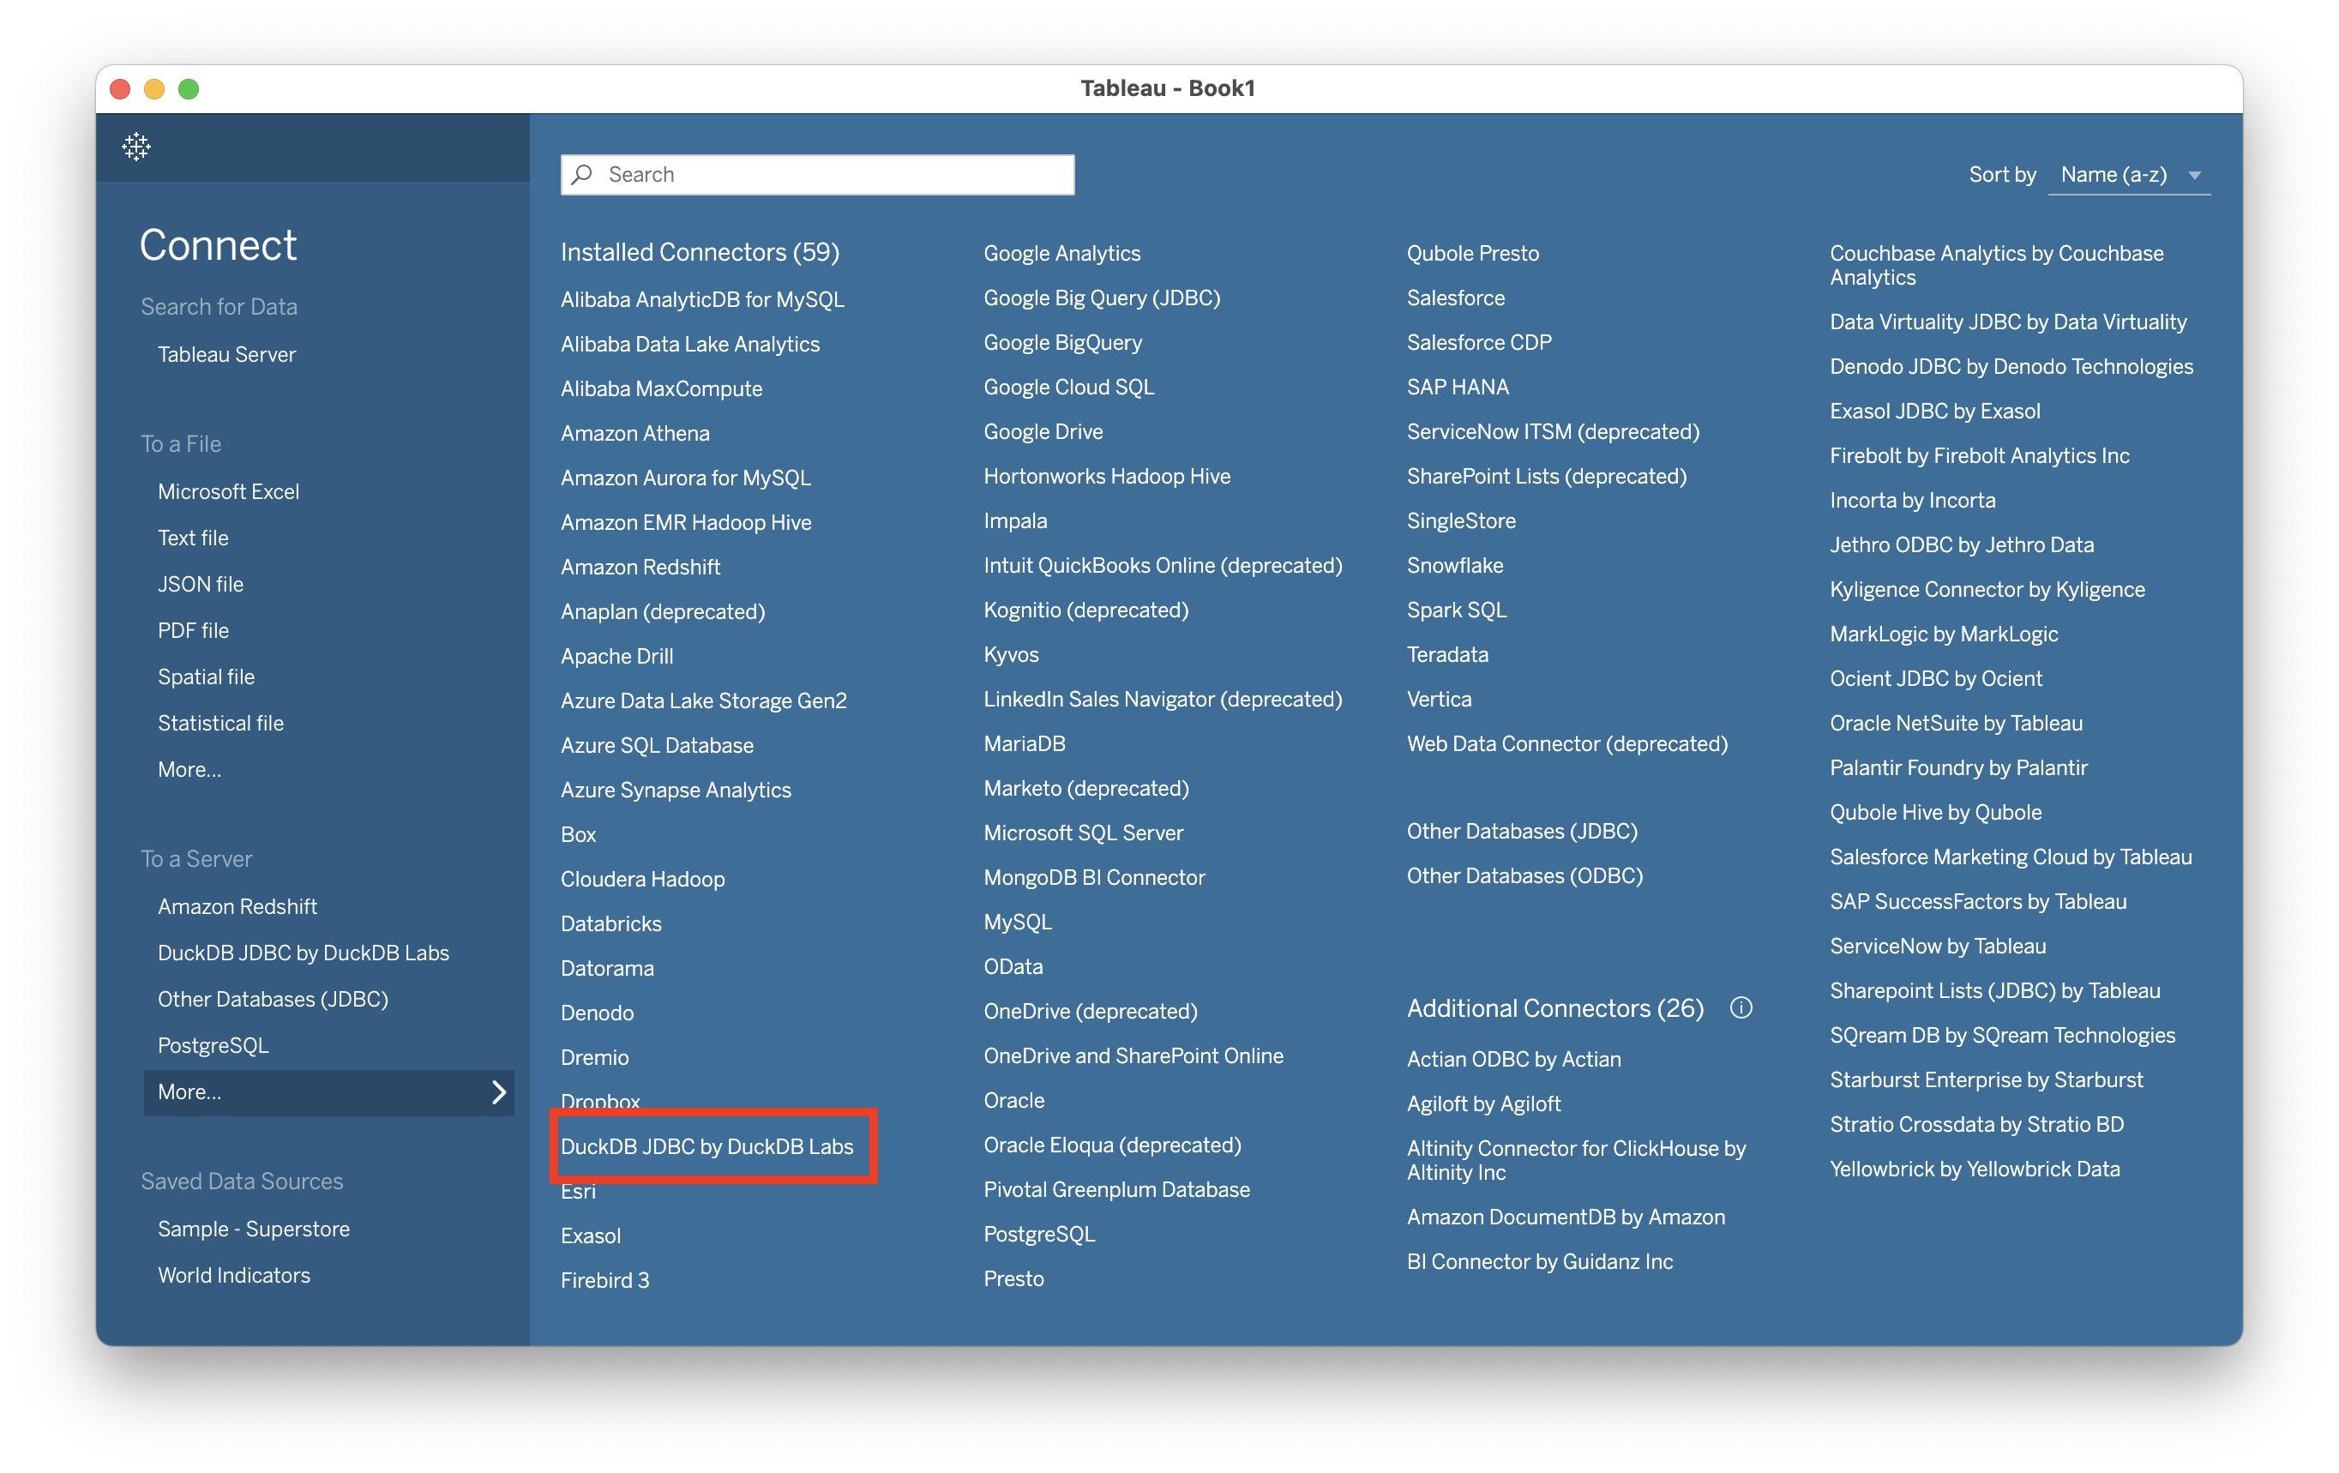Open Tableau Server under Search for Data

[x=226, y=355]
